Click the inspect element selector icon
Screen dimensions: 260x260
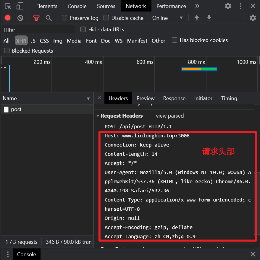(8, 6)
